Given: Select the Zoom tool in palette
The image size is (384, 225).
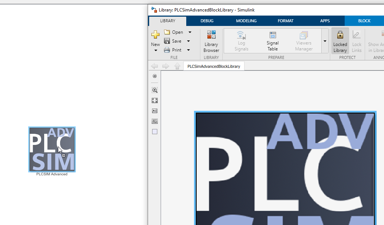Looking at the screenshot, I should tap(155, 90).
